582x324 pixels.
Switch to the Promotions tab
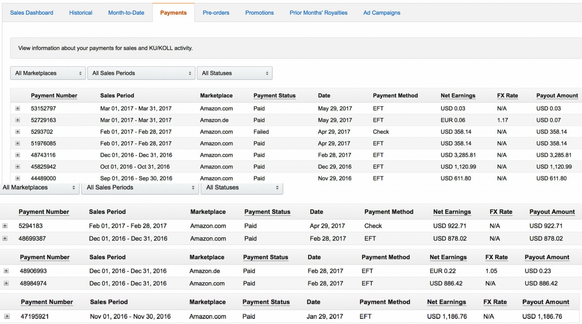pos(259,13)
